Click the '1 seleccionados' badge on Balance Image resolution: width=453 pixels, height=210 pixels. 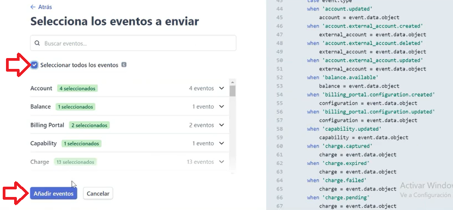[x=75, y=107]
